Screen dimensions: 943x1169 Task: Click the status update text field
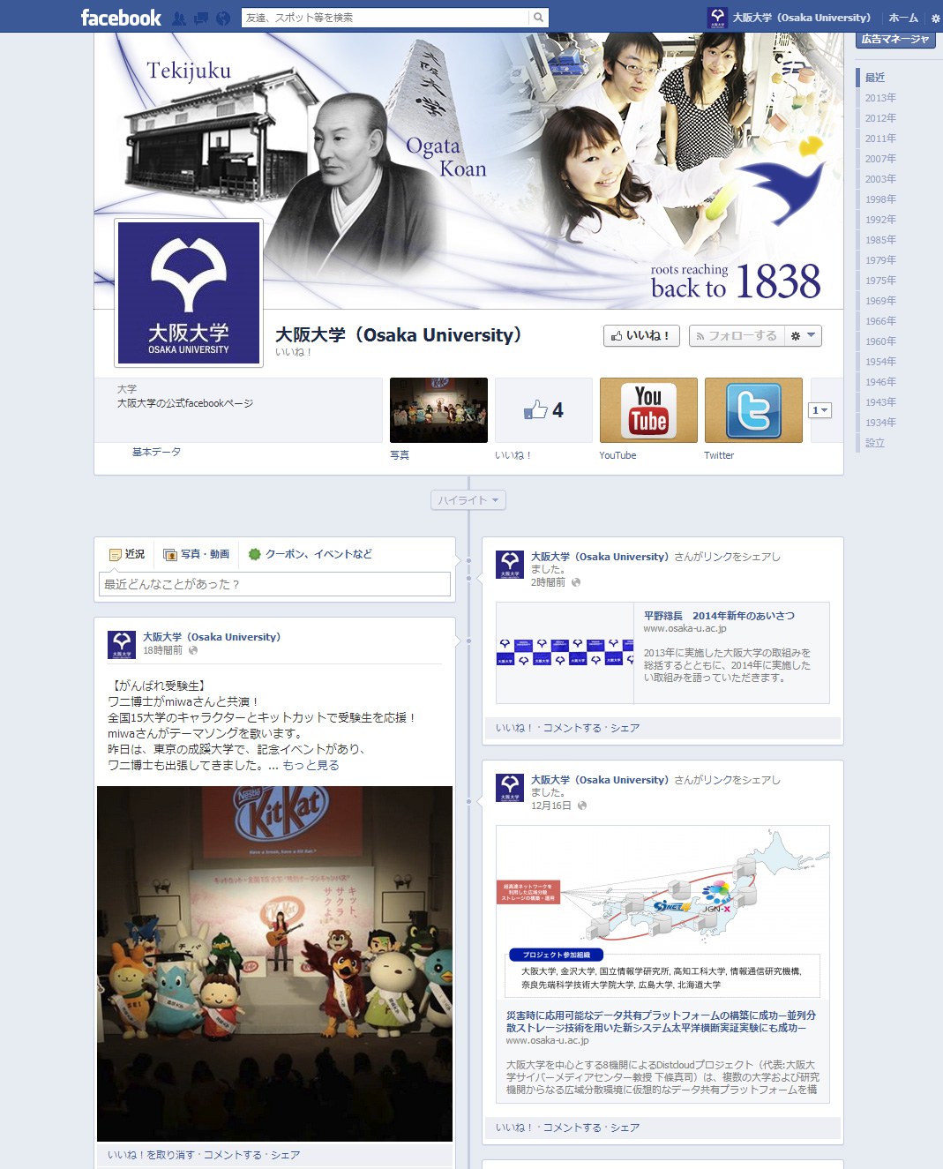coord(274,584)
